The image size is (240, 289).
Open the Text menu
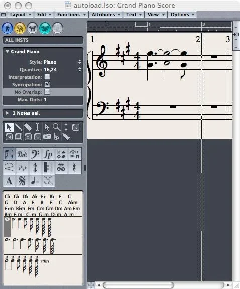(134, 15)
